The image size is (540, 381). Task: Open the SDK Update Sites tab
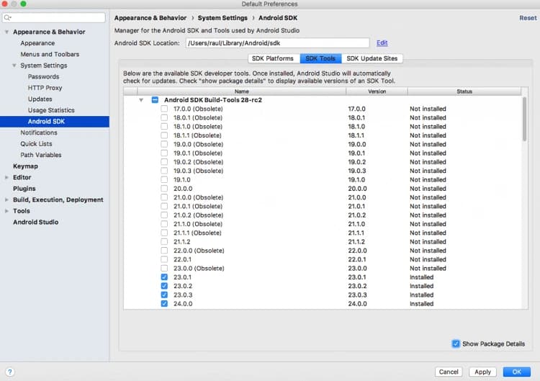(x=372, y=58)
